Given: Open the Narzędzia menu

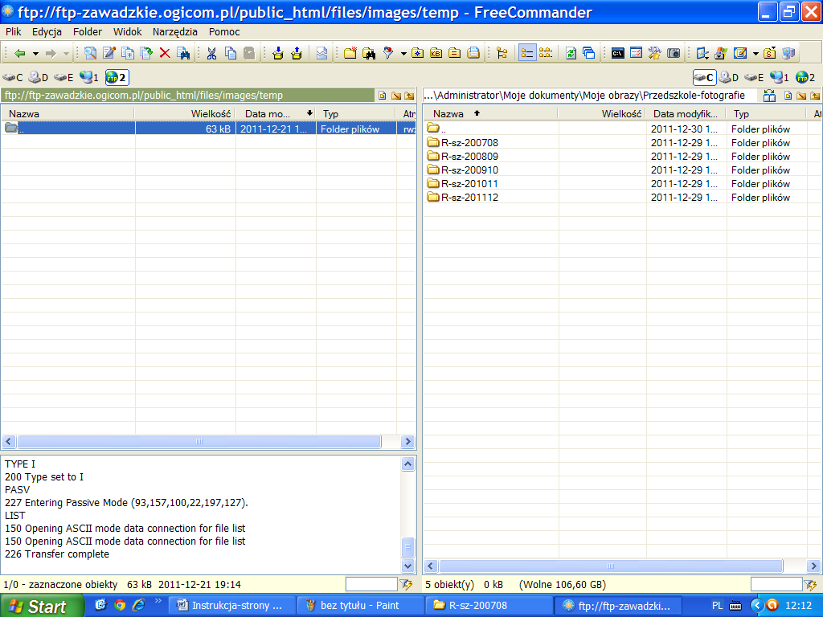Looking at the screenshot, I should [x=174, y=31].
